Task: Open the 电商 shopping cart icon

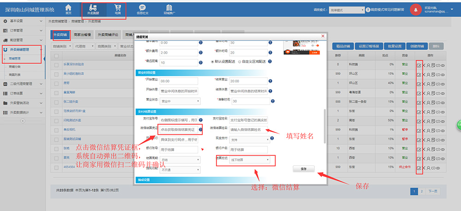Action: click(x=117, y=9)
